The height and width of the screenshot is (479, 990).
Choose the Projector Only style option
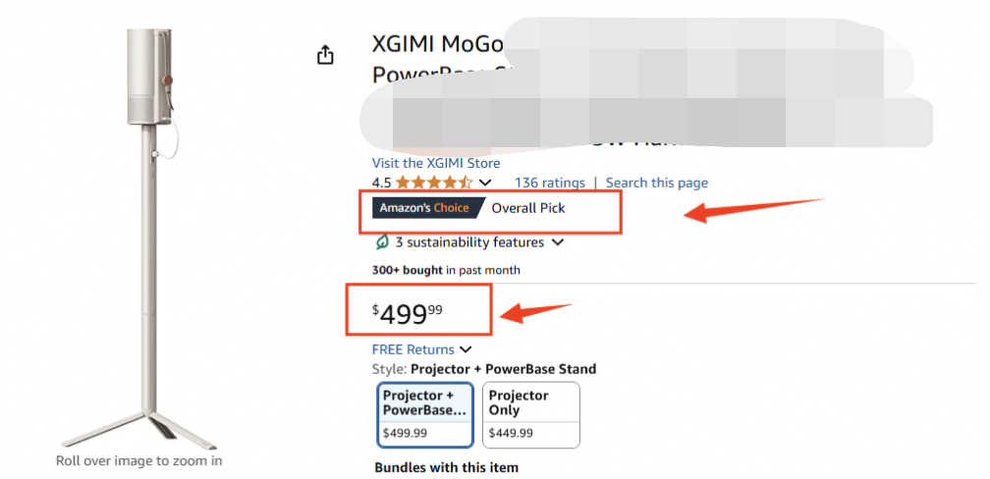click(531, 414)
